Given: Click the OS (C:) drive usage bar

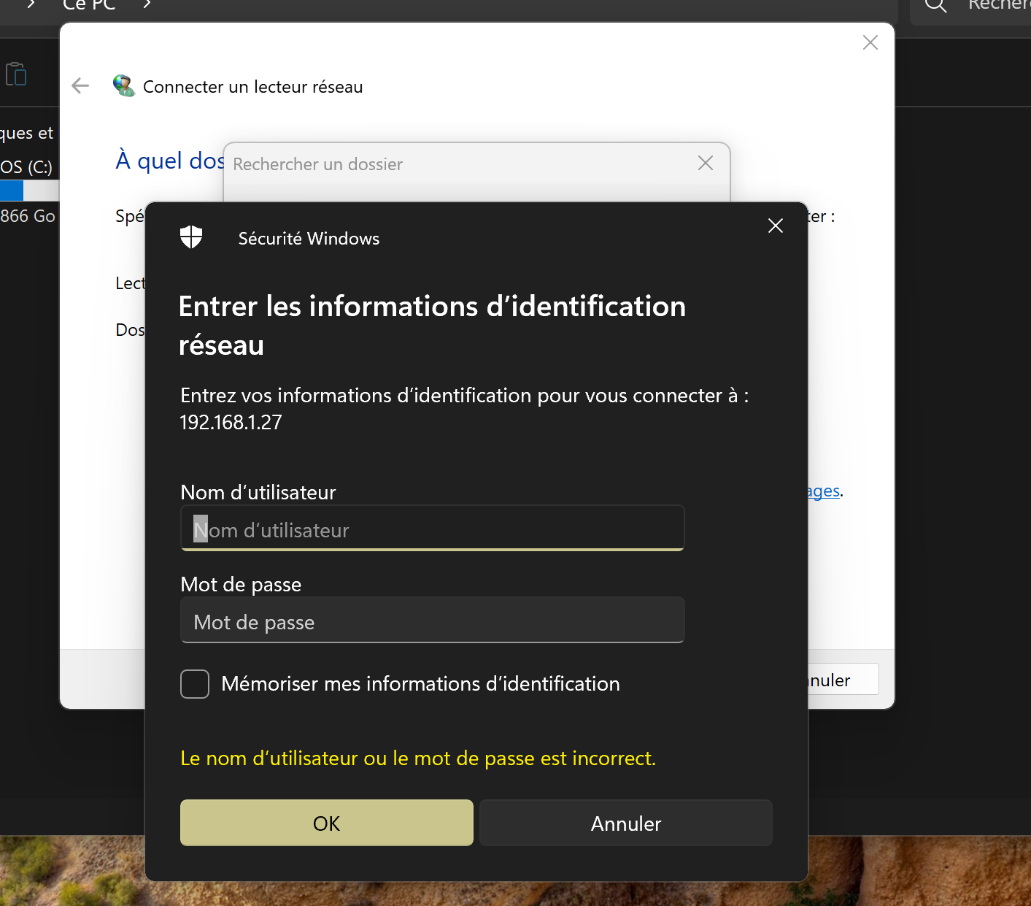Looking at the screenshot, I should (29, 191).
